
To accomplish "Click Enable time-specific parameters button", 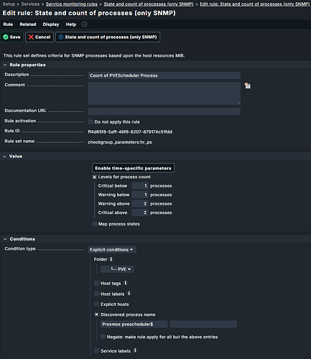I will point(133,168).
